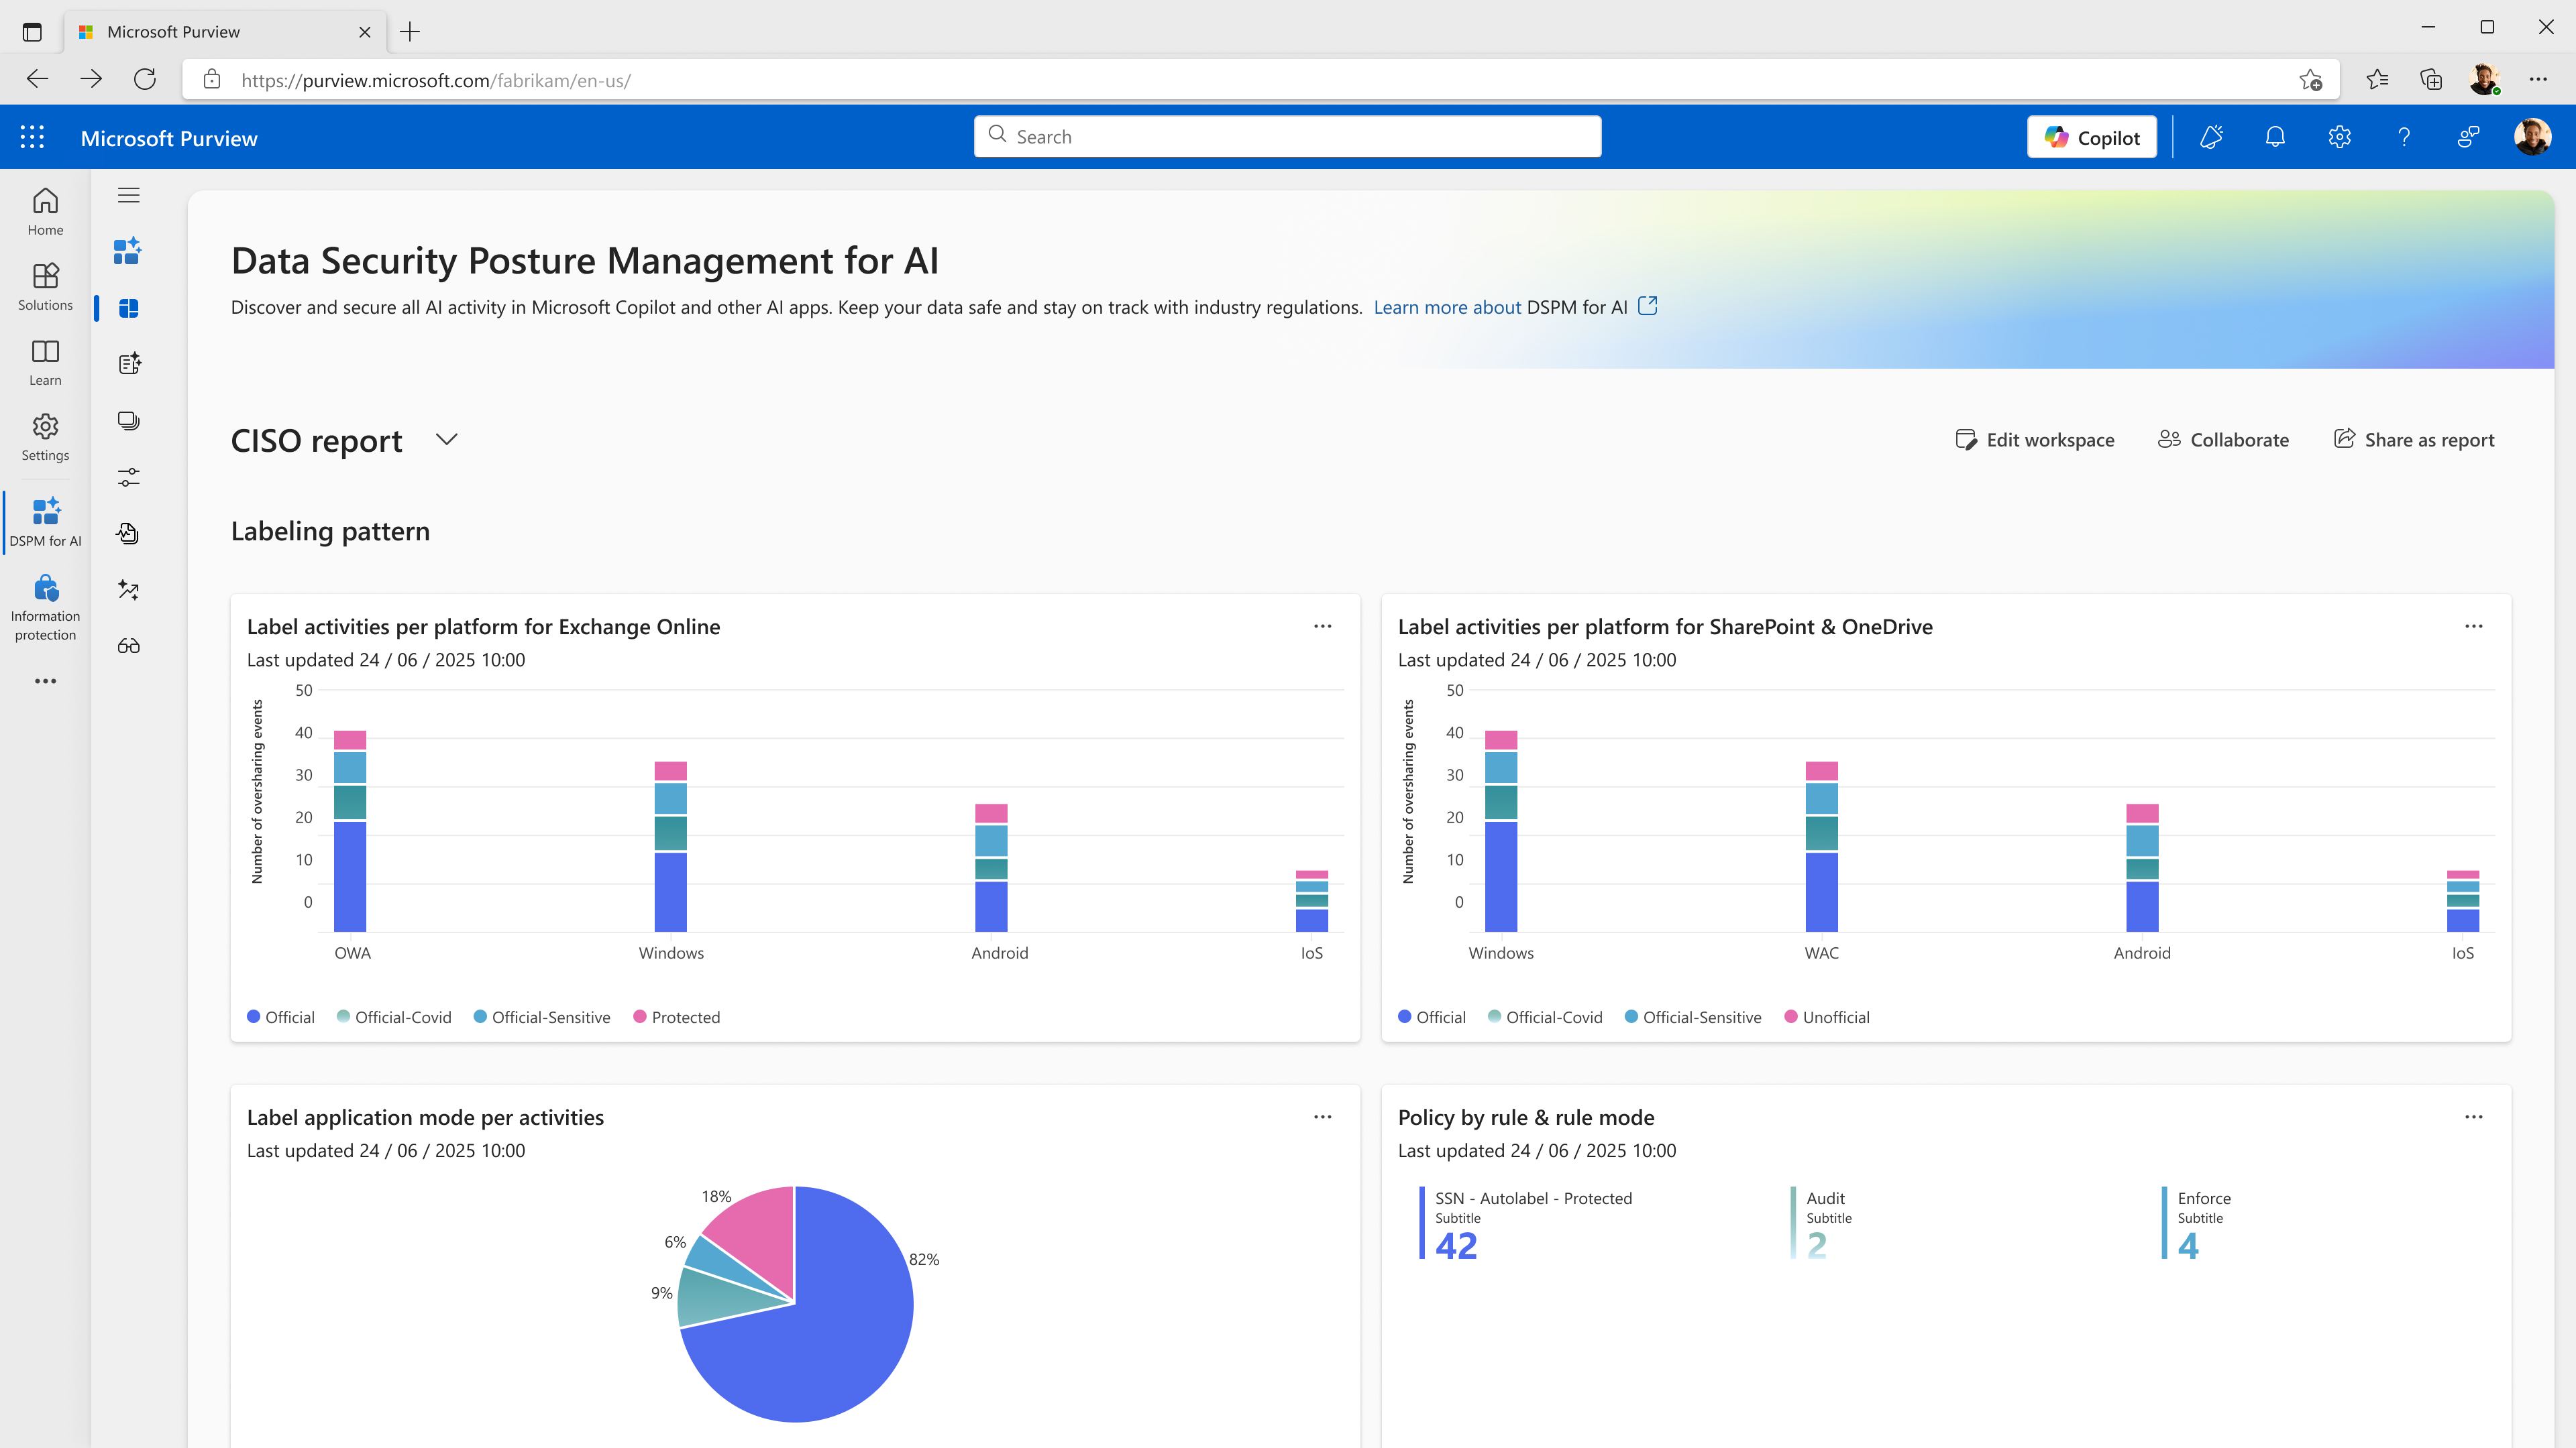Image resolution: width=2576 pixels, height=1448 pixels.
Task: Open browser settings and more ellipsis
Action: (x=2538, y=79)
